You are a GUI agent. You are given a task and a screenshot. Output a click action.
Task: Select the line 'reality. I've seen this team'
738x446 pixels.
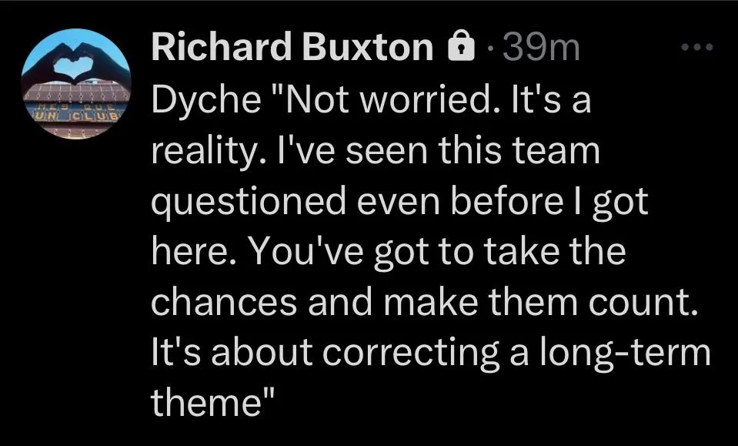pos(374,151)
